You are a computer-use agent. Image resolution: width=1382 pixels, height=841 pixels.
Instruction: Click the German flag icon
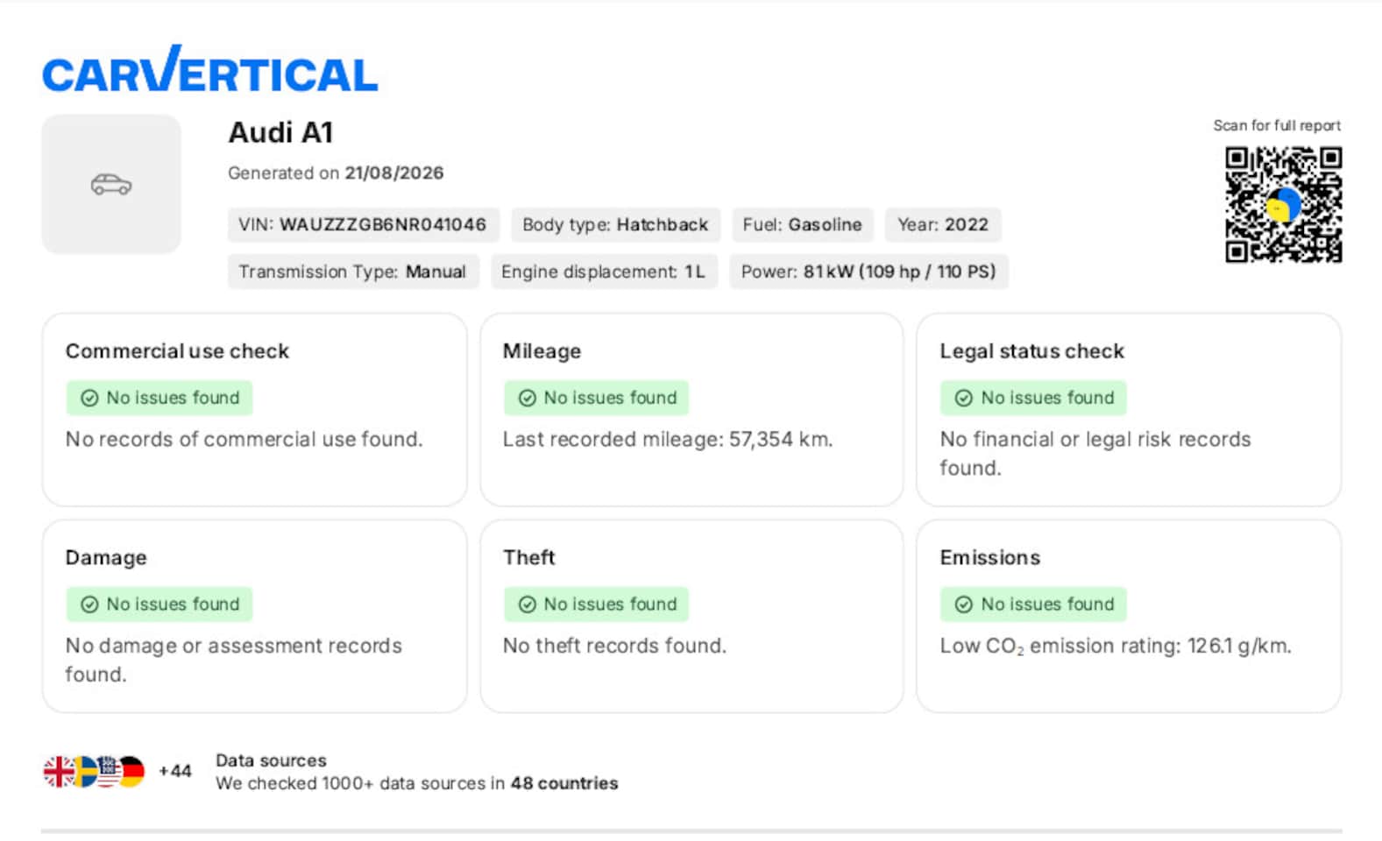coord(131,772)
